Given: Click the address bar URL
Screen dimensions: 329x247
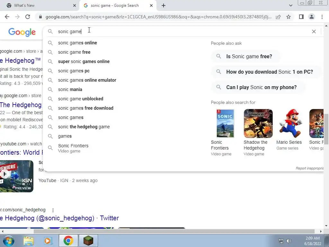Looking at the screenshot, I should (158, 17).
